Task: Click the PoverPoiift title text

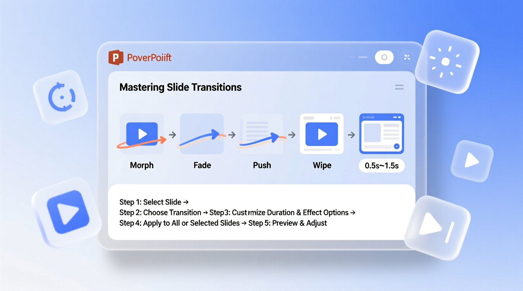Action: pyautogui.click(x=149, y=58)
